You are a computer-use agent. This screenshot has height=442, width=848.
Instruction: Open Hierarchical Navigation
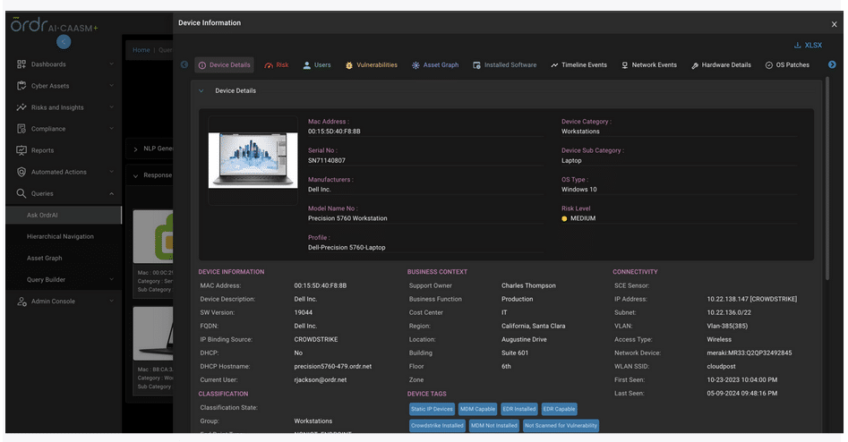(60, 237)
